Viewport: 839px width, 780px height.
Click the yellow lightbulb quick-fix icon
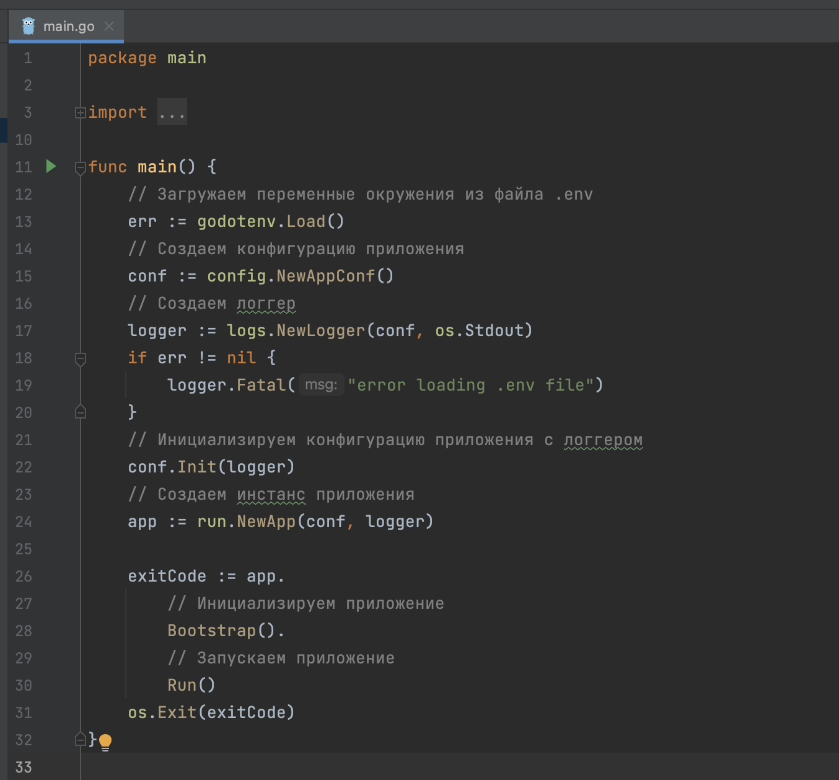tap(105, 741)
